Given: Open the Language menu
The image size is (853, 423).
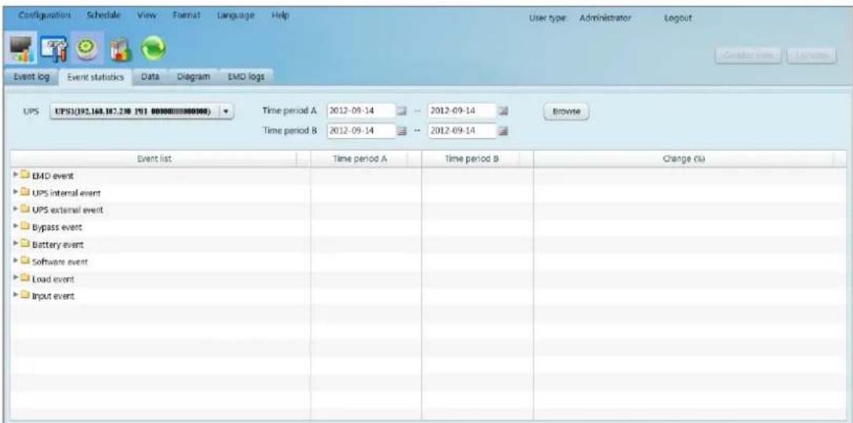Looking at the screenshot, I should [236, 16].
